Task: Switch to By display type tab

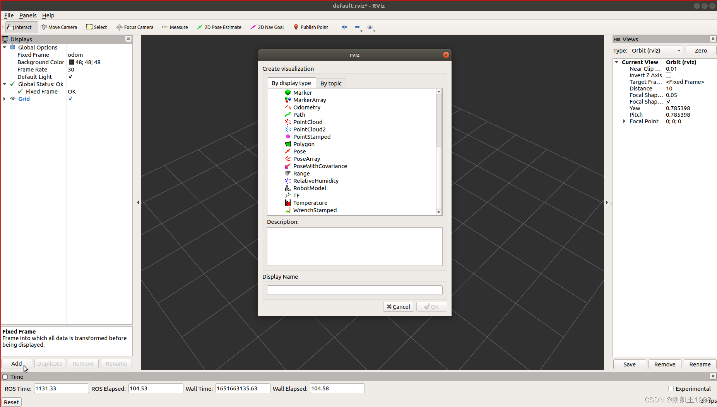Action: [291, 83]
